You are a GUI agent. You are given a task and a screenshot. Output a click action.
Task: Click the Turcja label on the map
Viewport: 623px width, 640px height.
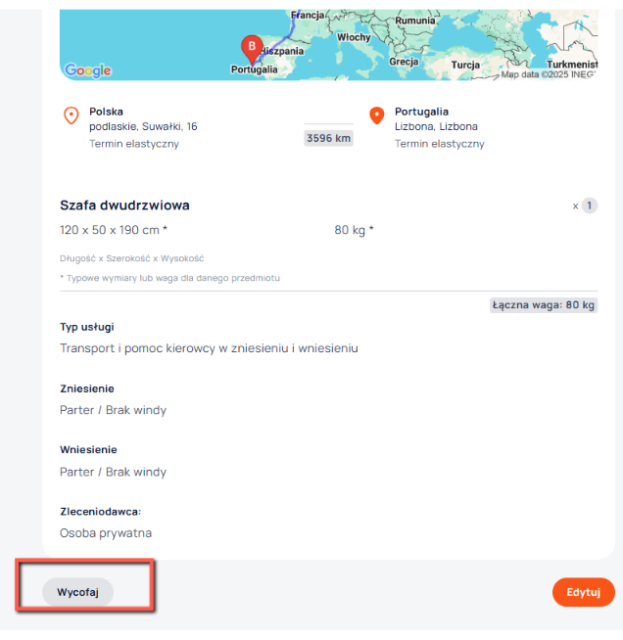464,65
